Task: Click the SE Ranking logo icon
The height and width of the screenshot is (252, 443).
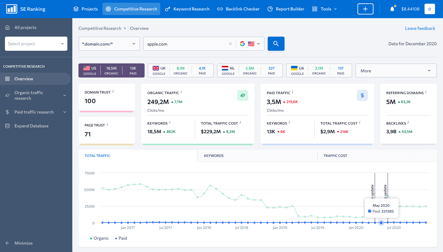Action: [x=12, y=9]
